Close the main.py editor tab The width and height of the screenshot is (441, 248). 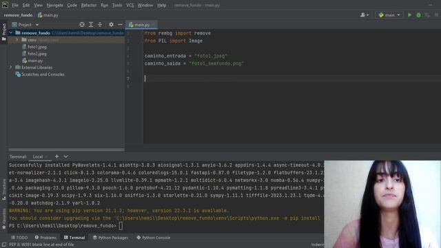coord(154,25)
